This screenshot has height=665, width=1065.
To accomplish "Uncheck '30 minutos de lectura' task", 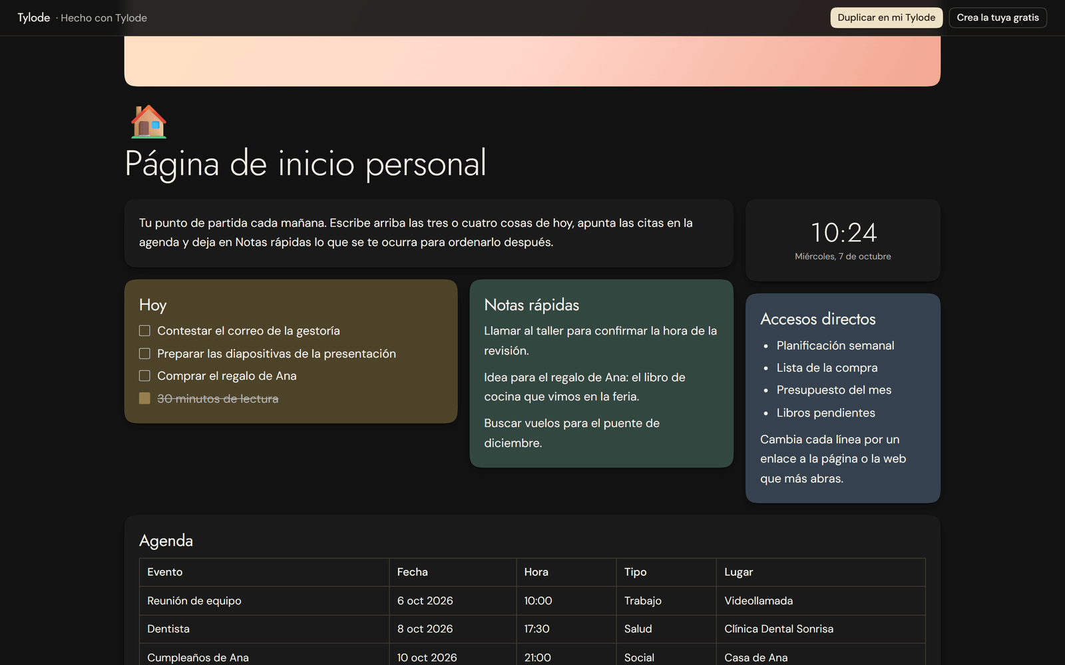I will (144, 398).
